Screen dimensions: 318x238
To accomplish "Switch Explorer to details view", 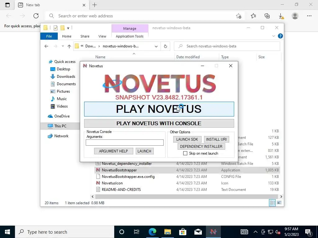I will click(272, 203).
